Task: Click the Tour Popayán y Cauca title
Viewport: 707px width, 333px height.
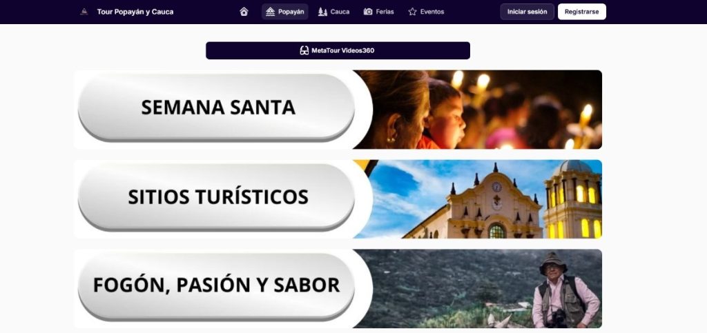Action: (135, 12)
